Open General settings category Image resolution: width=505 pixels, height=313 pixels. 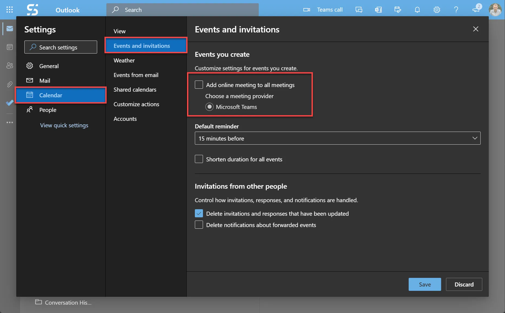click(61, 66)
